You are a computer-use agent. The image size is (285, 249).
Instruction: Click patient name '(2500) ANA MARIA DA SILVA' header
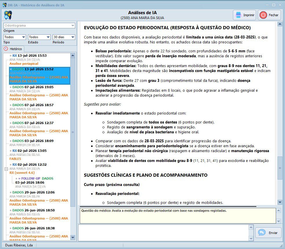point(142,18)
